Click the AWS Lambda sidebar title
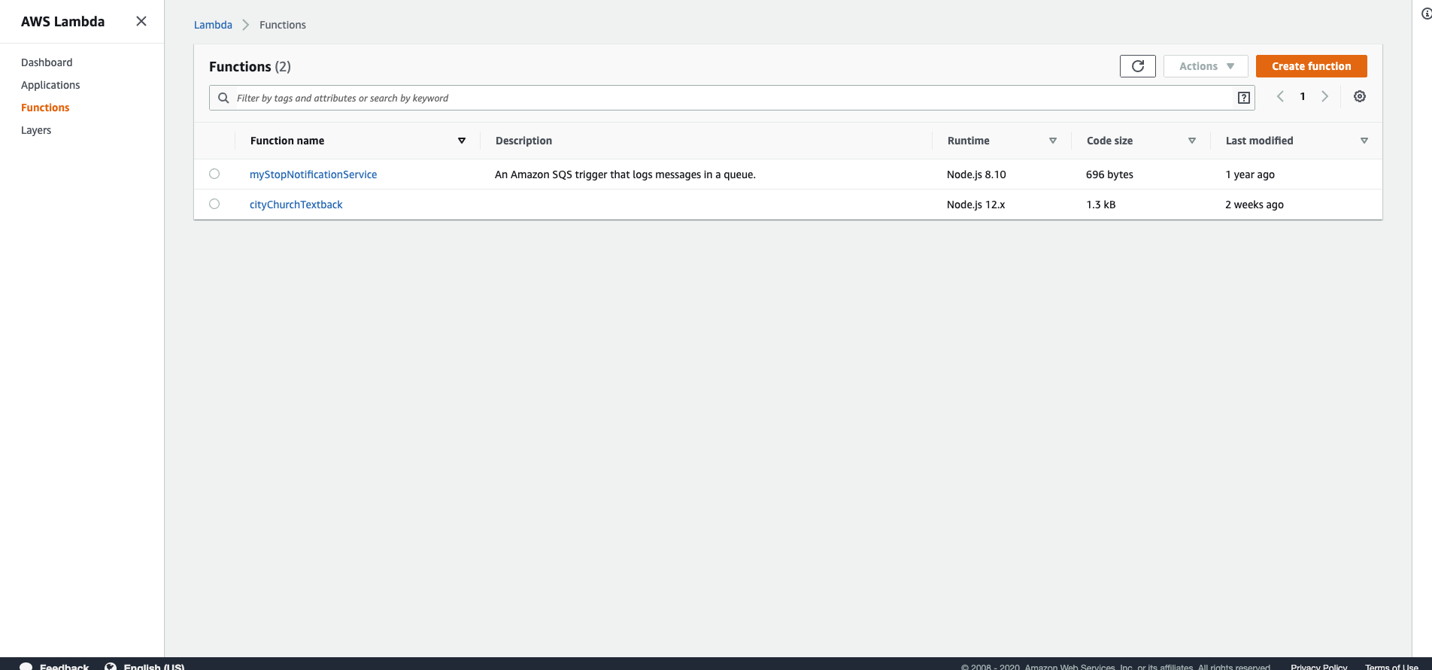The height and width of the screenshot is (670, 1432). (x=63, y=22)
